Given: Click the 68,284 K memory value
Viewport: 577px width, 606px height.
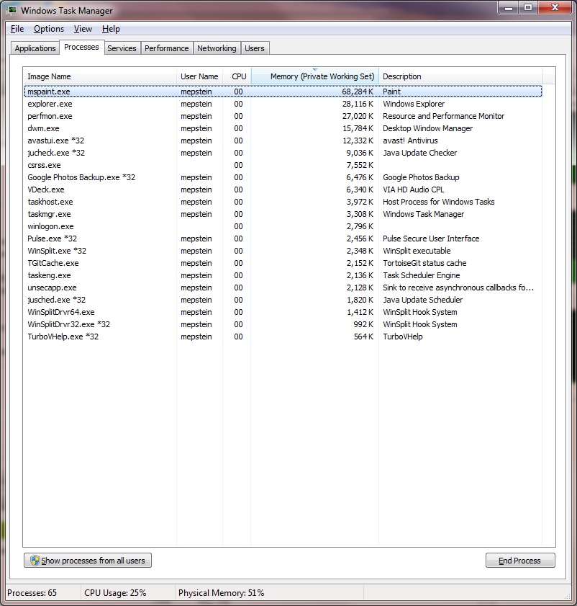Looking at the screenshot, I should 358,92.
